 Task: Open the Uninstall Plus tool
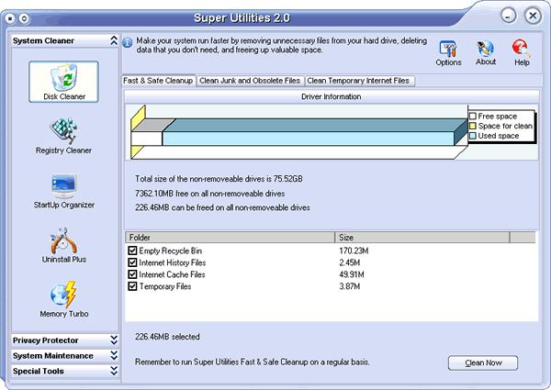coord(63,245)
